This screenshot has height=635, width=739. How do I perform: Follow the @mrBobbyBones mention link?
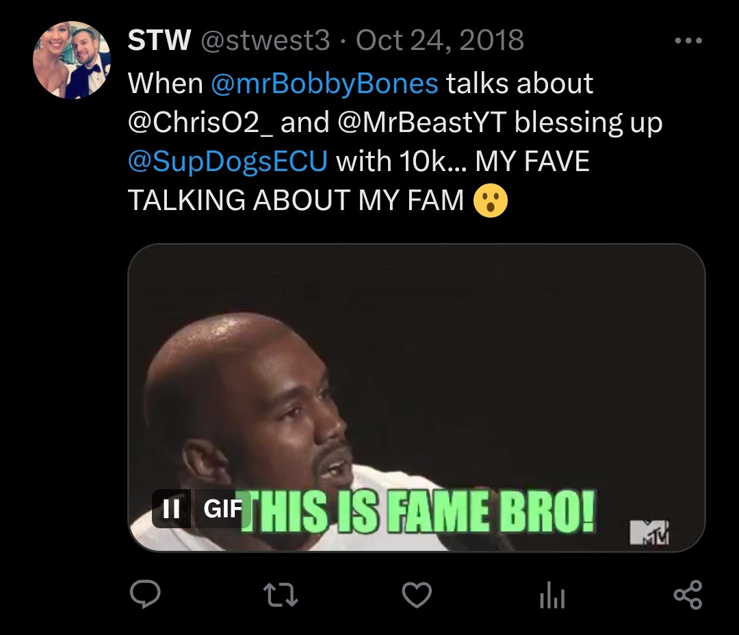325,84
